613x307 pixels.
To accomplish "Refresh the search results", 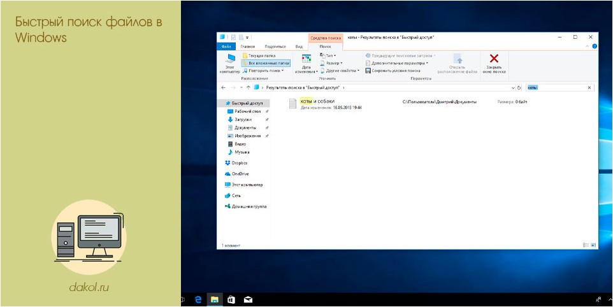I will [519, 88].
